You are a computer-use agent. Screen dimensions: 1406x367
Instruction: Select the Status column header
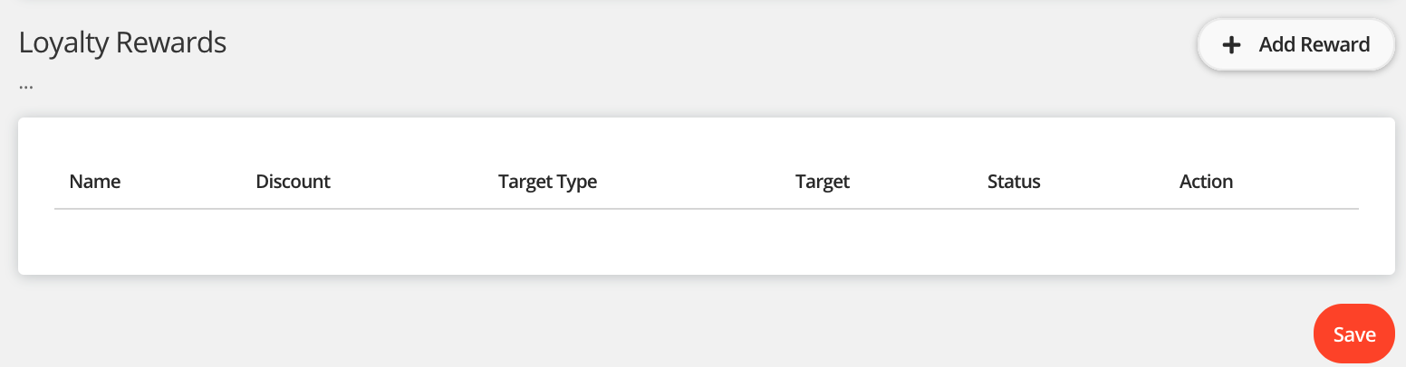click(x=1014, y=182)
